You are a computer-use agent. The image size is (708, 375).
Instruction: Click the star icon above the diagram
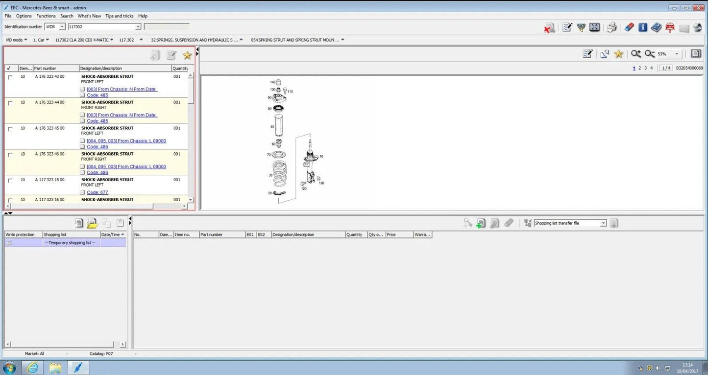tap(618, 54)
